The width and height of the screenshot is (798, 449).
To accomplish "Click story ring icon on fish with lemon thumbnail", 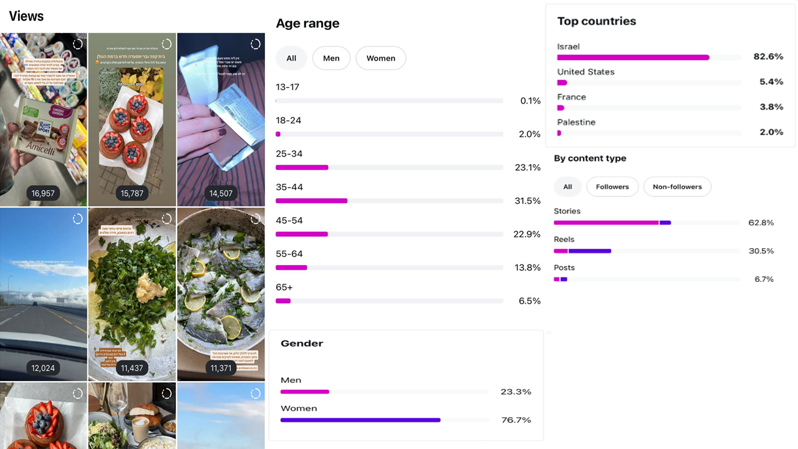I will 256,219.
